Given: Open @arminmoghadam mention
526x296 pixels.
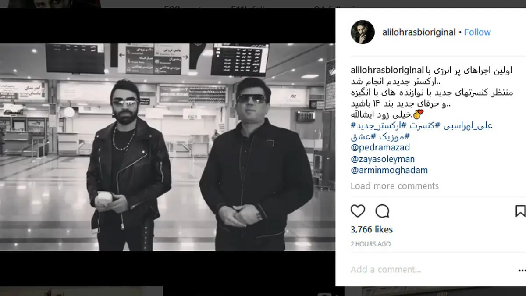Looking at the screenshot, I should pos(389,171).
